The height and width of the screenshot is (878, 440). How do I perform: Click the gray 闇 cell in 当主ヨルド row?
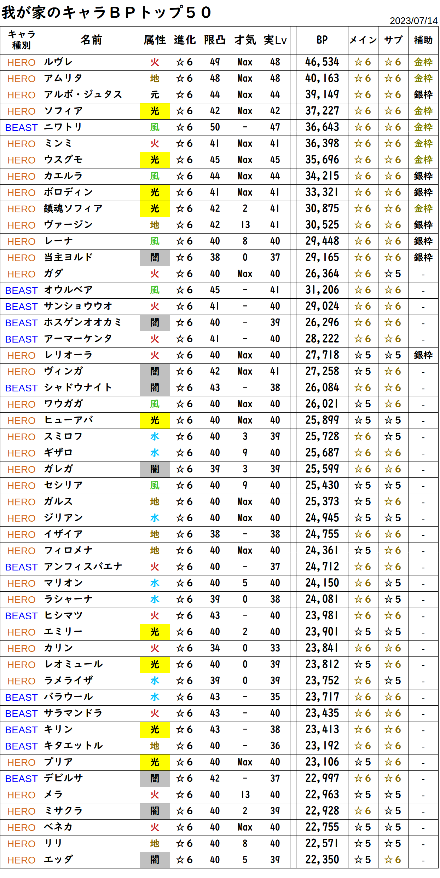[155, 257]
